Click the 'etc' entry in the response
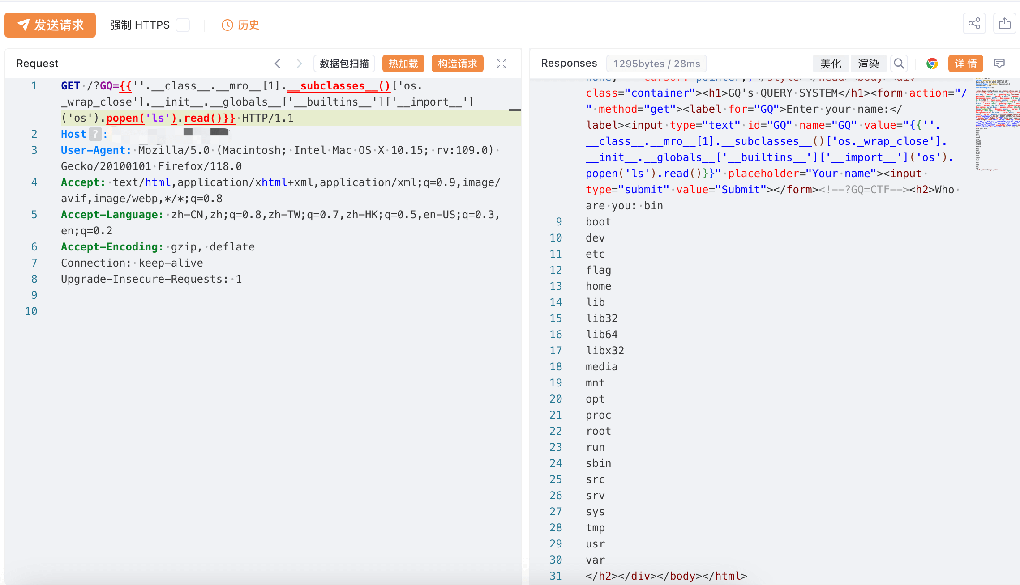The width and height of the screenshot is (1020, 585). pyautogui.click(x=596, y=254)
